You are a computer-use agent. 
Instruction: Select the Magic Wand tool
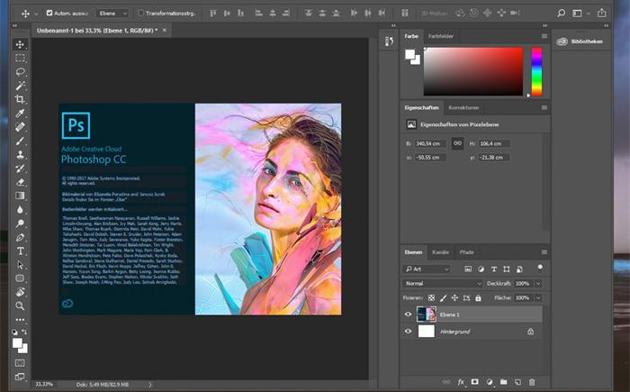(20, 86)
